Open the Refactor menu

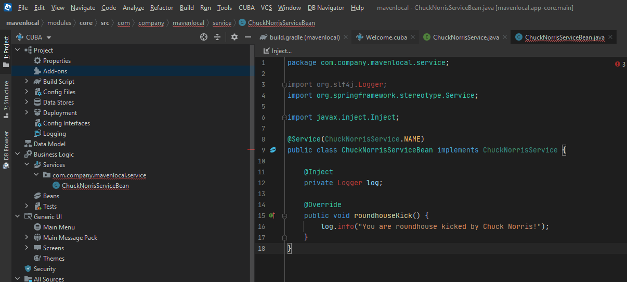pyautogui.click(x=162, y=8)
